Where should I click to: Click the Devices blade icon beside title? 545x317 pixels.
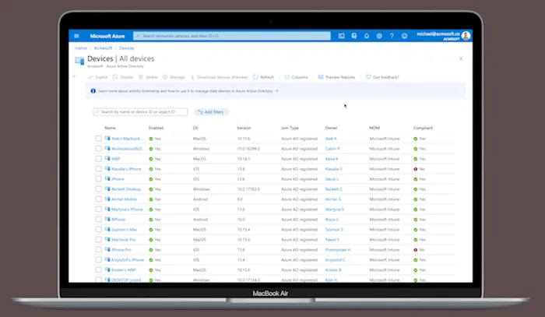79,61
